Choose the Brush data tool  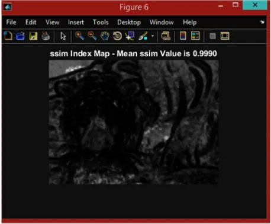[x=143, y=36]
